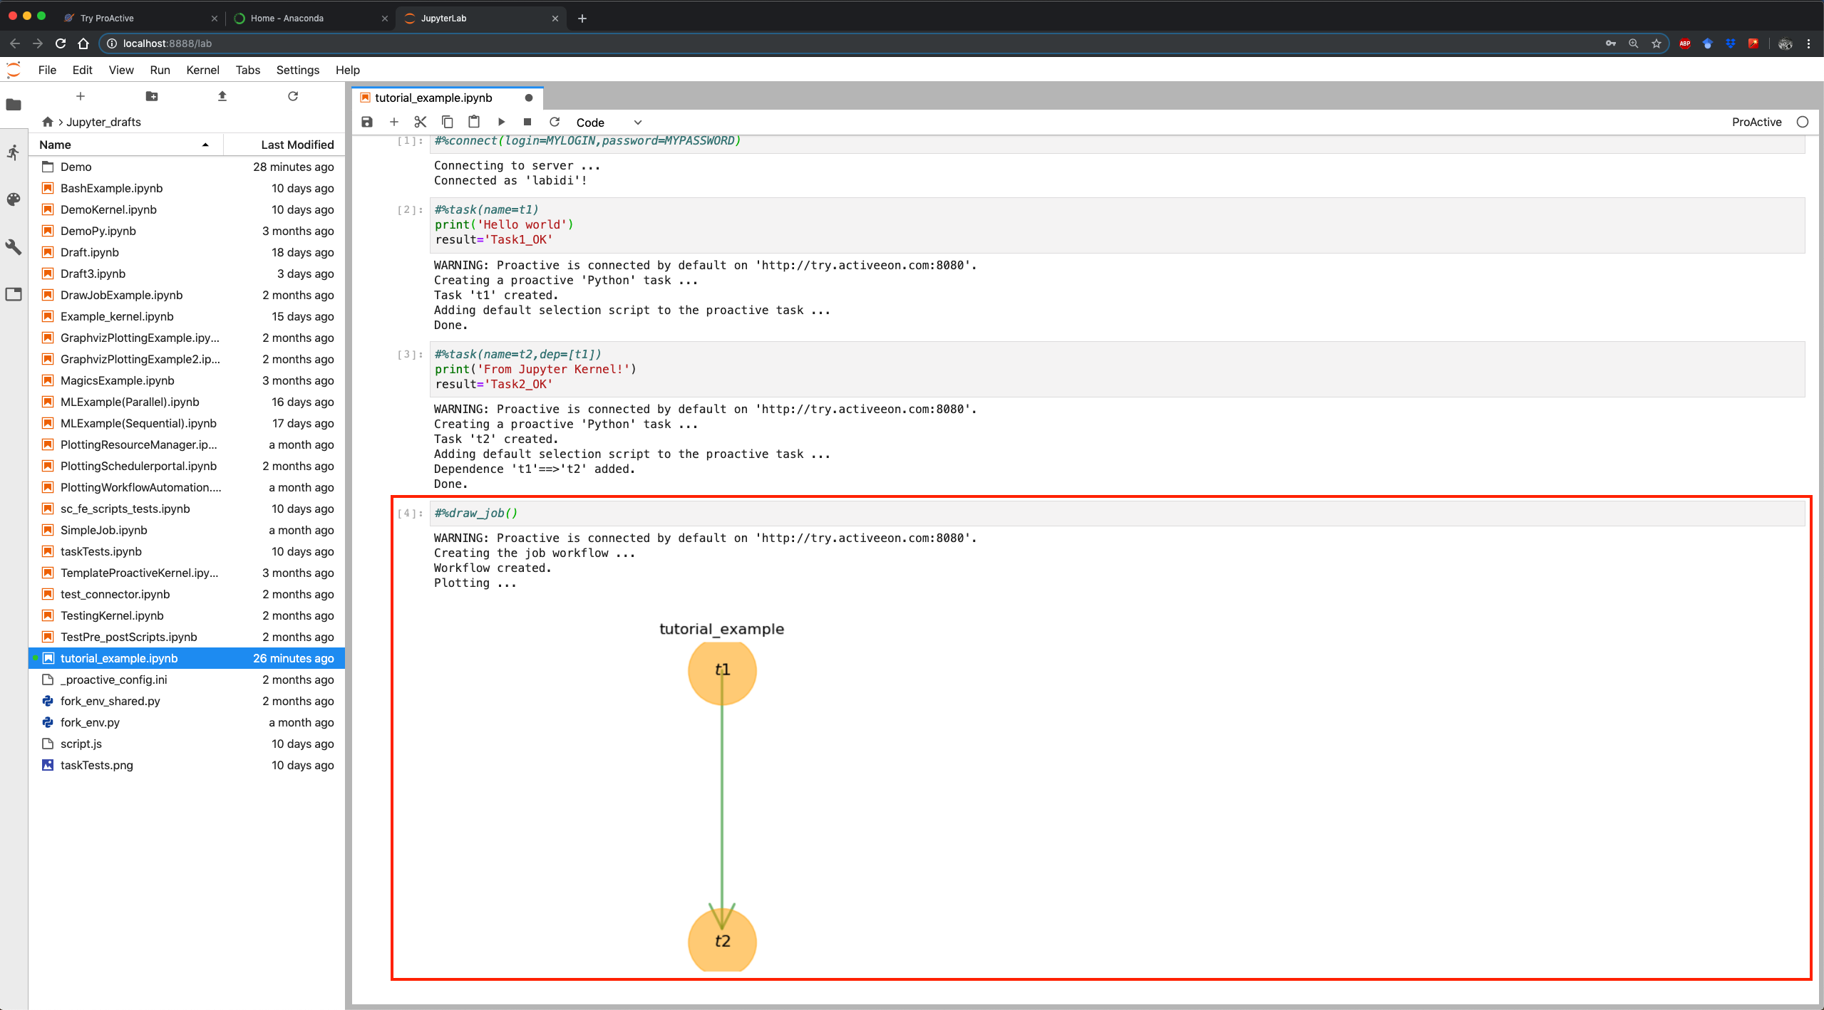Sort files by Last Modified column

(284, 145)
